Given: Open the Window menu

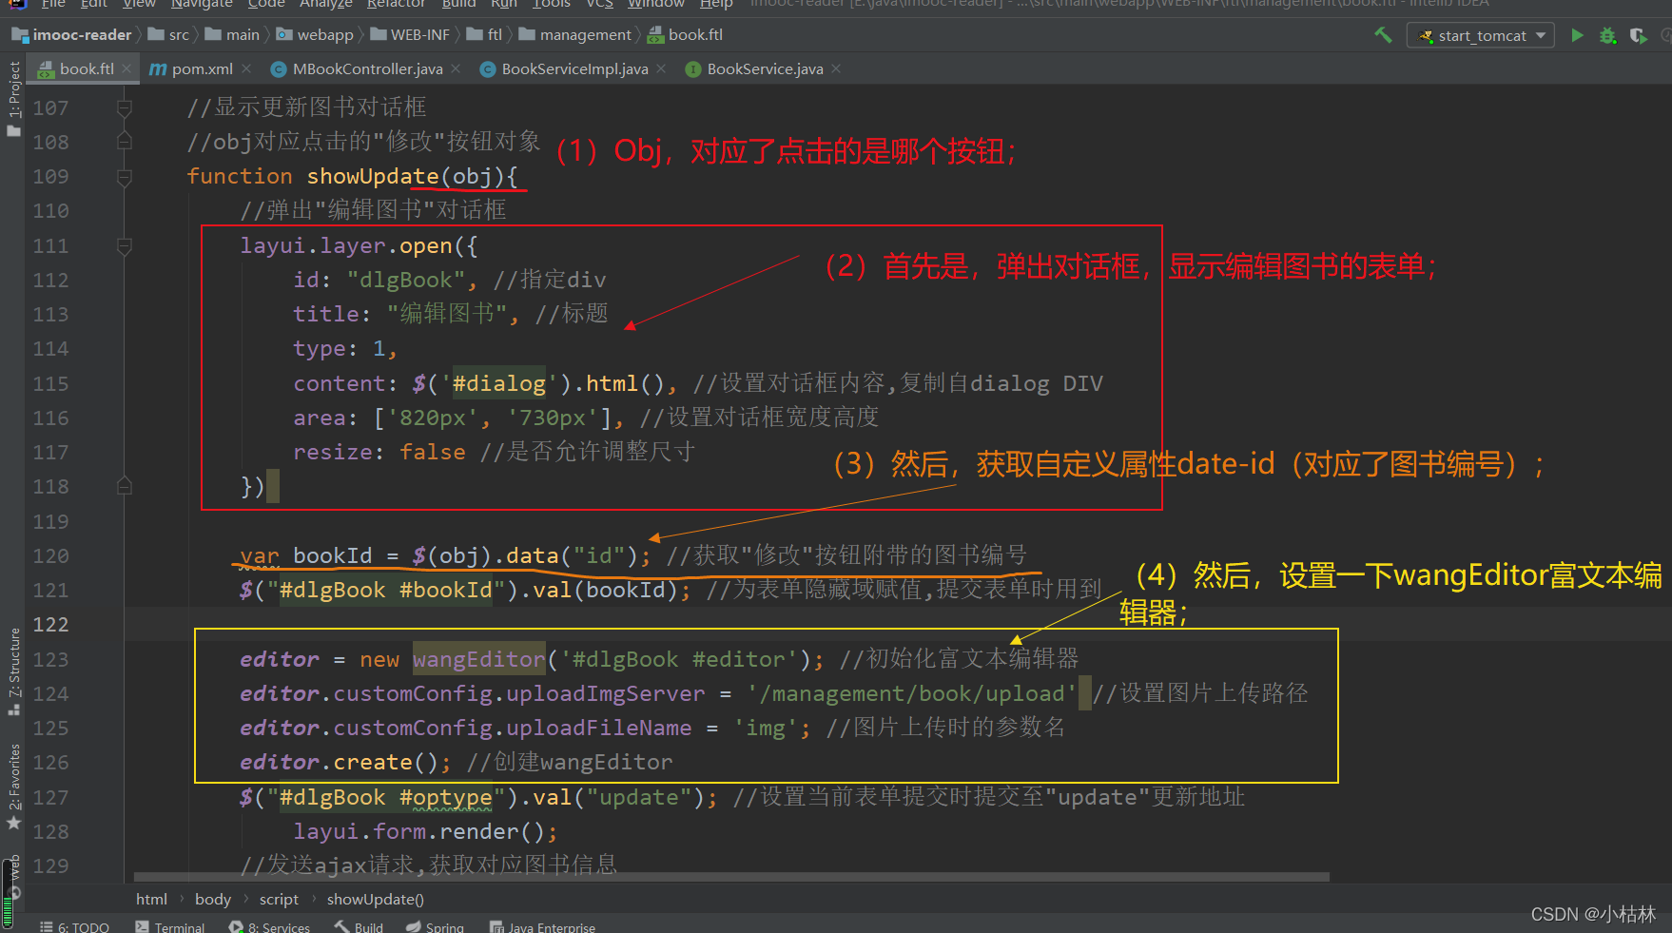Looking at the screenshot, I should click(x=655, y=5).
